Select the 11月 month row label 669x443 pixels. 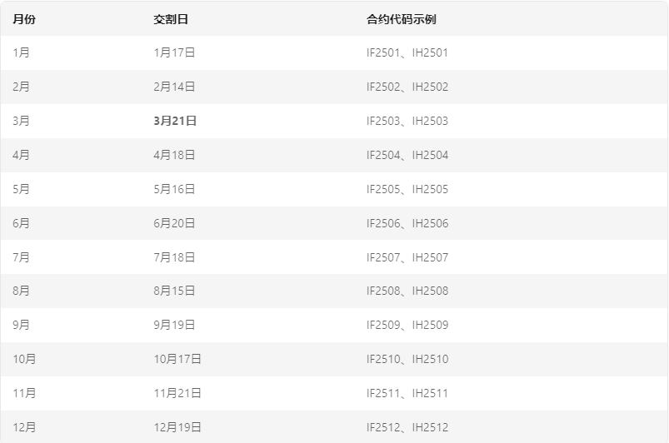click(24, 393)
